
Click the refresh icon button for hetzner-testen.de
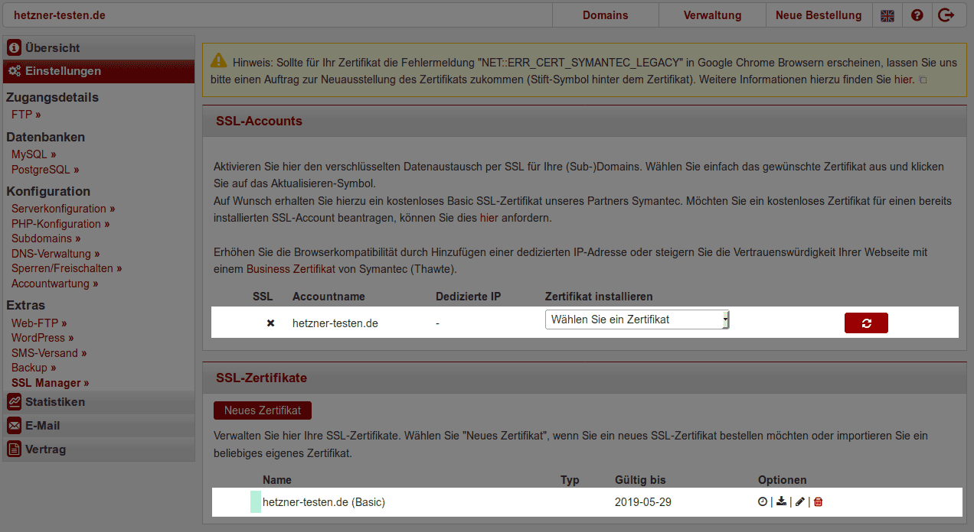click(x=866, y=323)
